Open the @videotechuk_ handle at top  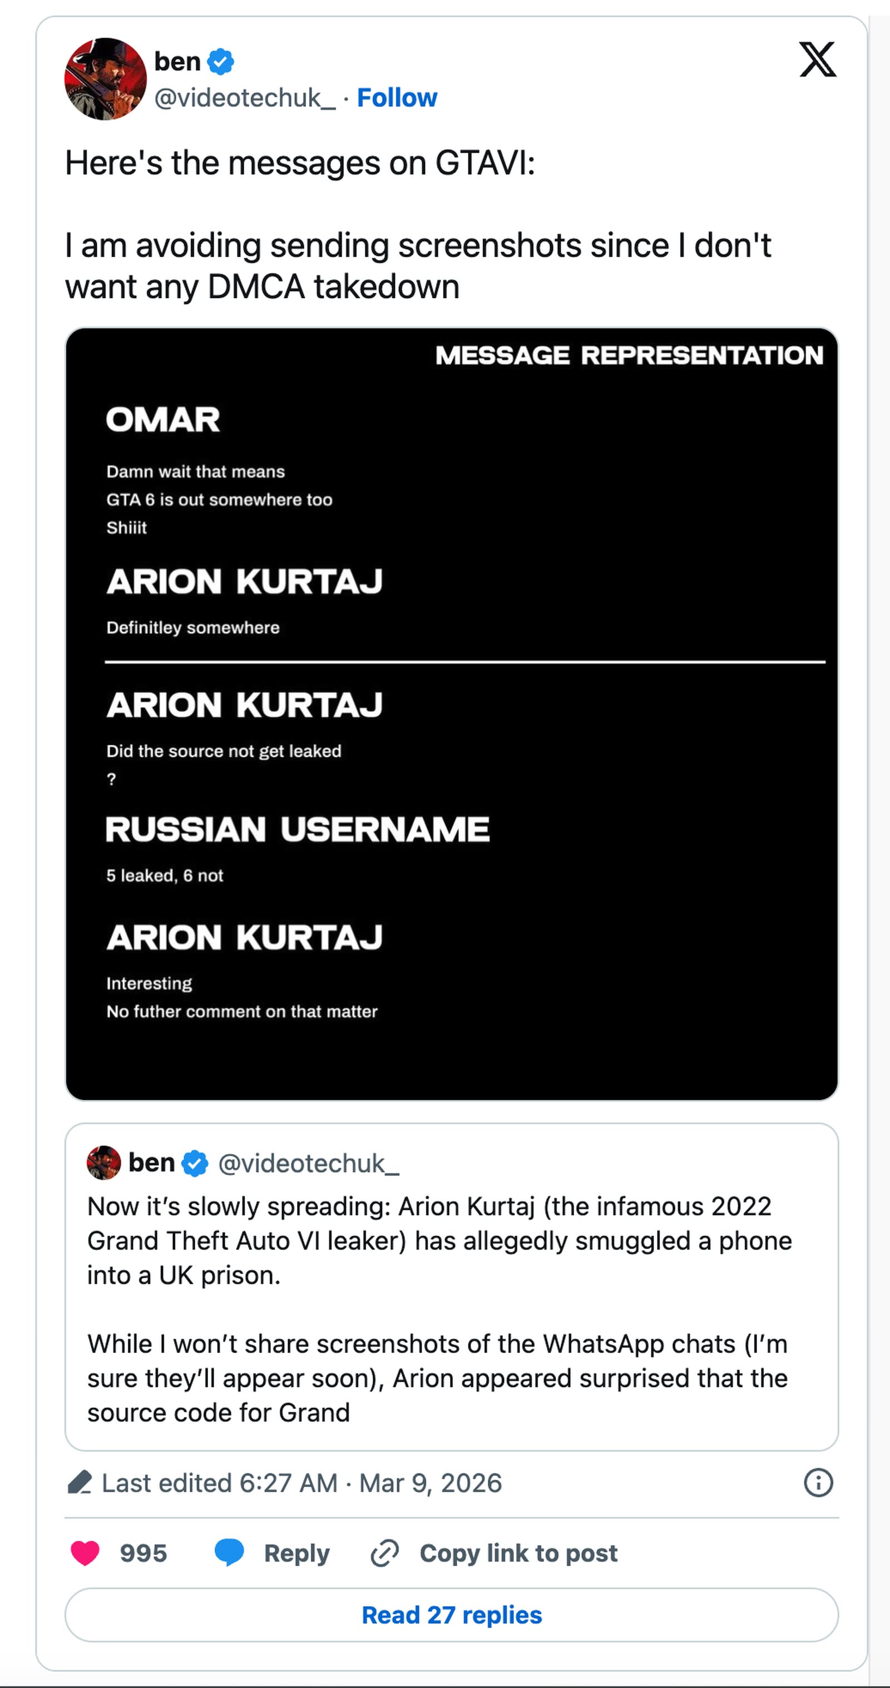click(x=244, y=97)
